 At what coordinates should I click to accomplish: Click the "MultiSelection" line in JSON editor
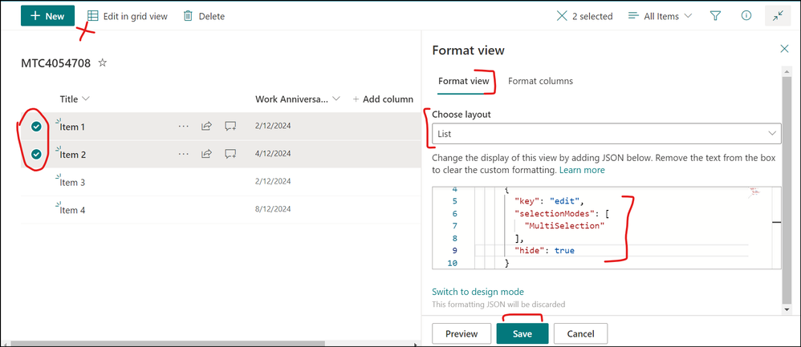point(564,225)
